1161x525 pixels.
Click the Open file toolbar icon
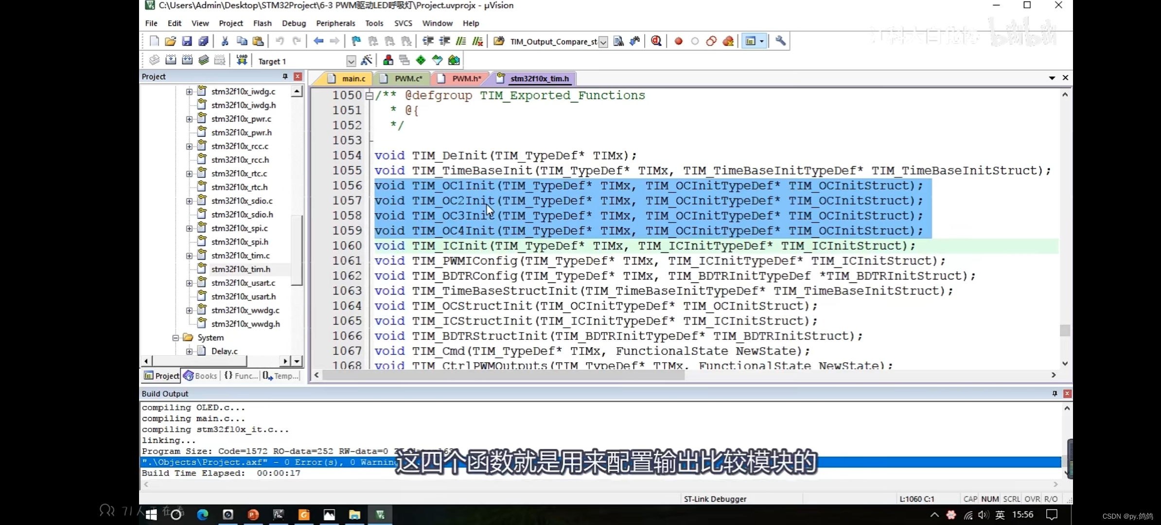click(170, 41)
